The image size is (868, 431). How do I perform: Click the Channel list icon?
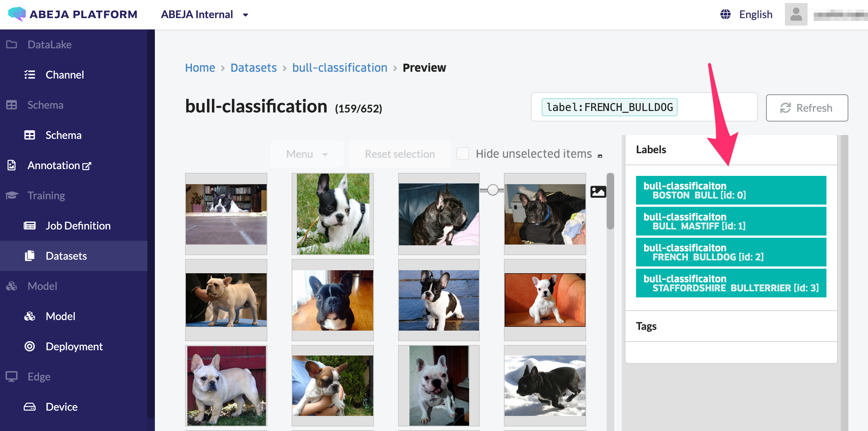(30, 75)
